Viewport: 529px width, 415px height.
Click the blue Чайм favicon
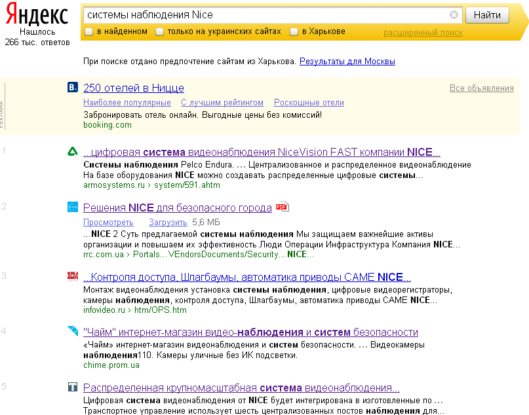click(73, 331)
